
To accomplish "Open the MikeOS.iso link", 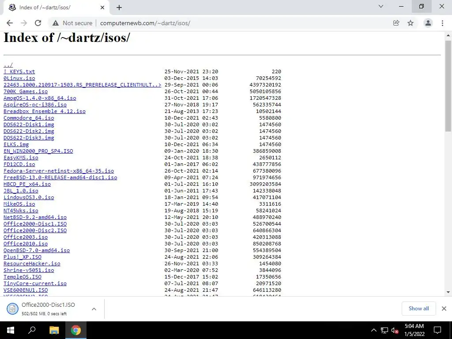I will coord(19,204).
